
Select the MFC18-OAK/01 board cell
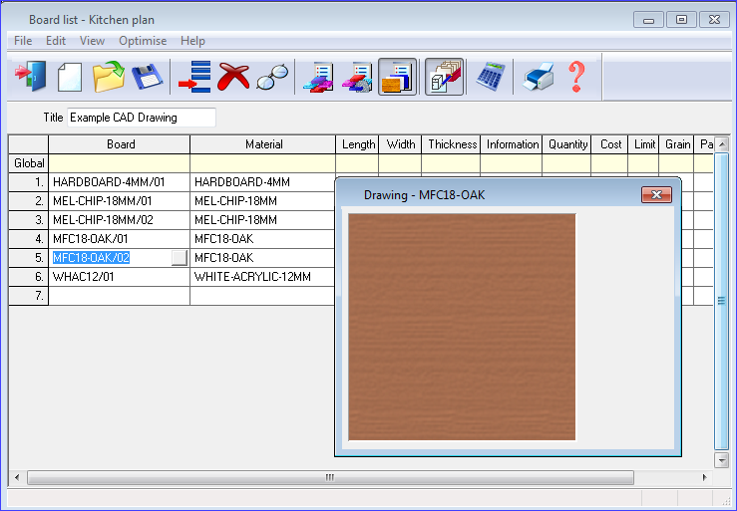click(120, 239)
